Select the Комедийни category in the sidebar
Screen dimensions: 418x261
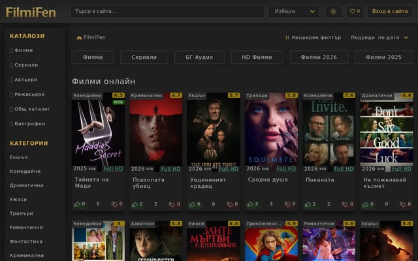[x=25, y=171]
